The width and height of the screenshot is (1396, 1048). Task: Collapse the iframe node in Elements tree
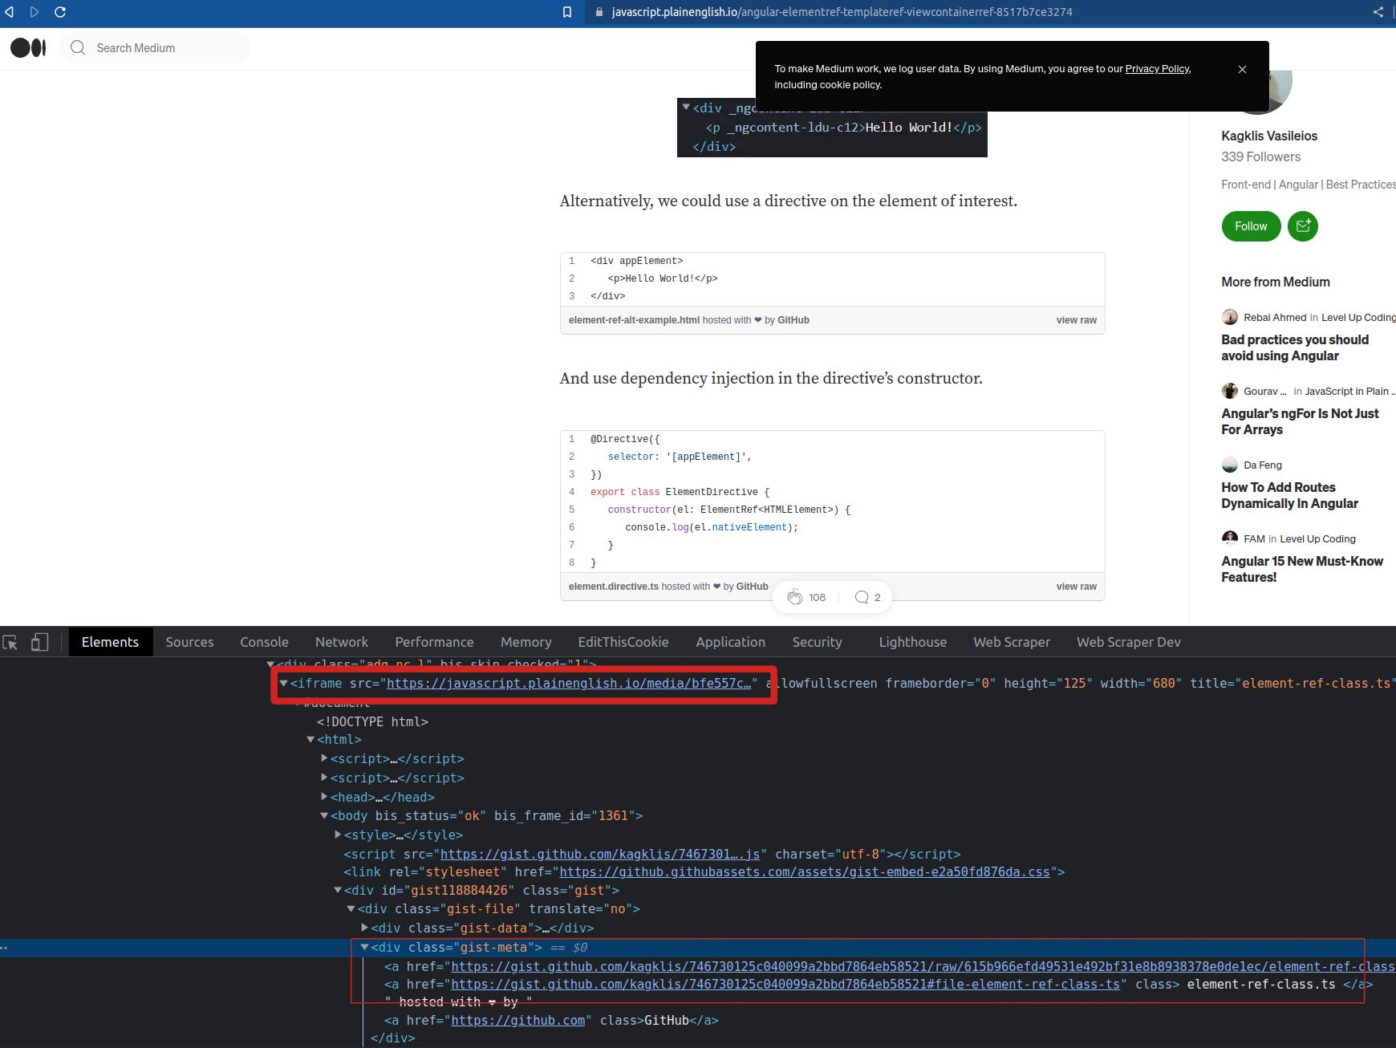tap(283, 684)
